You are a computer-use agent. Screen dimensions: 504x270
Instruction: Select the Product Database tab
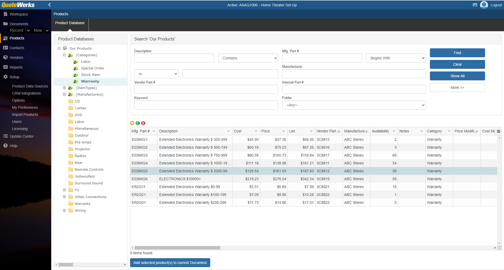point(70,23)
